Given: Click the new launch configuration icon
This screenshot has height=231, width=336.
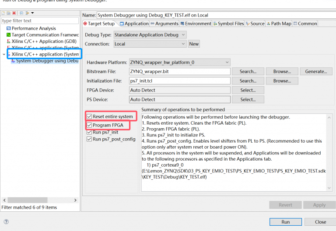Looking at the screenshot, I should pos(3,13).
